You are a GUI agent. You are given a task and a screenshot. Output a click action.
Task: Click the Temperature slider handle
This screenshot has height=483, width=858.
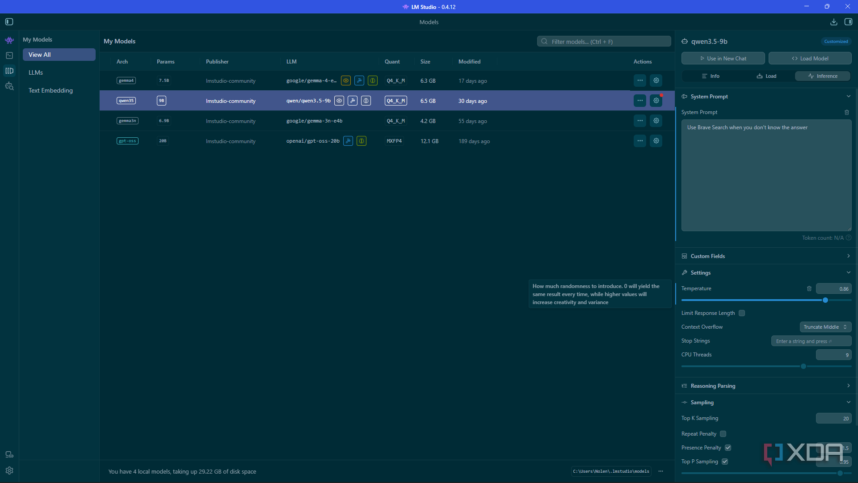tap(825, 300)
